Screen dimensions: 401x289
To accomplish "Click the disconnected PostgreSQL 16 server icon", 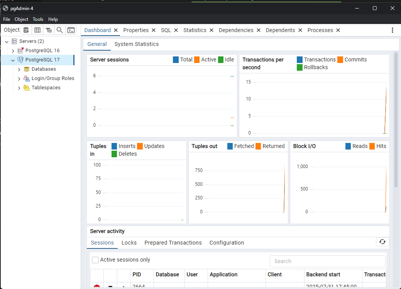I will tap(20, 51).
